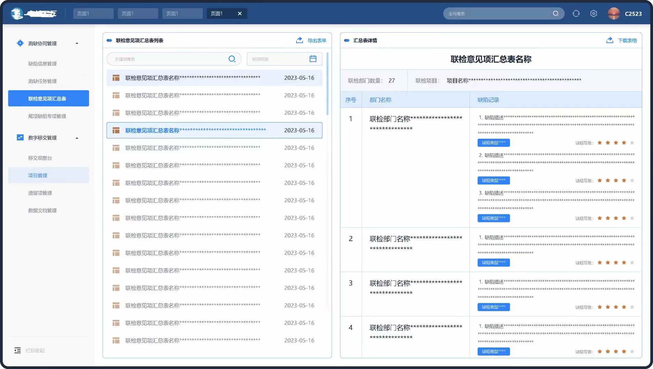Image resolution: width=653 pixels, height=369 pixels.
Task: Click the refresh icon in the header
Action: click(576, 13)
